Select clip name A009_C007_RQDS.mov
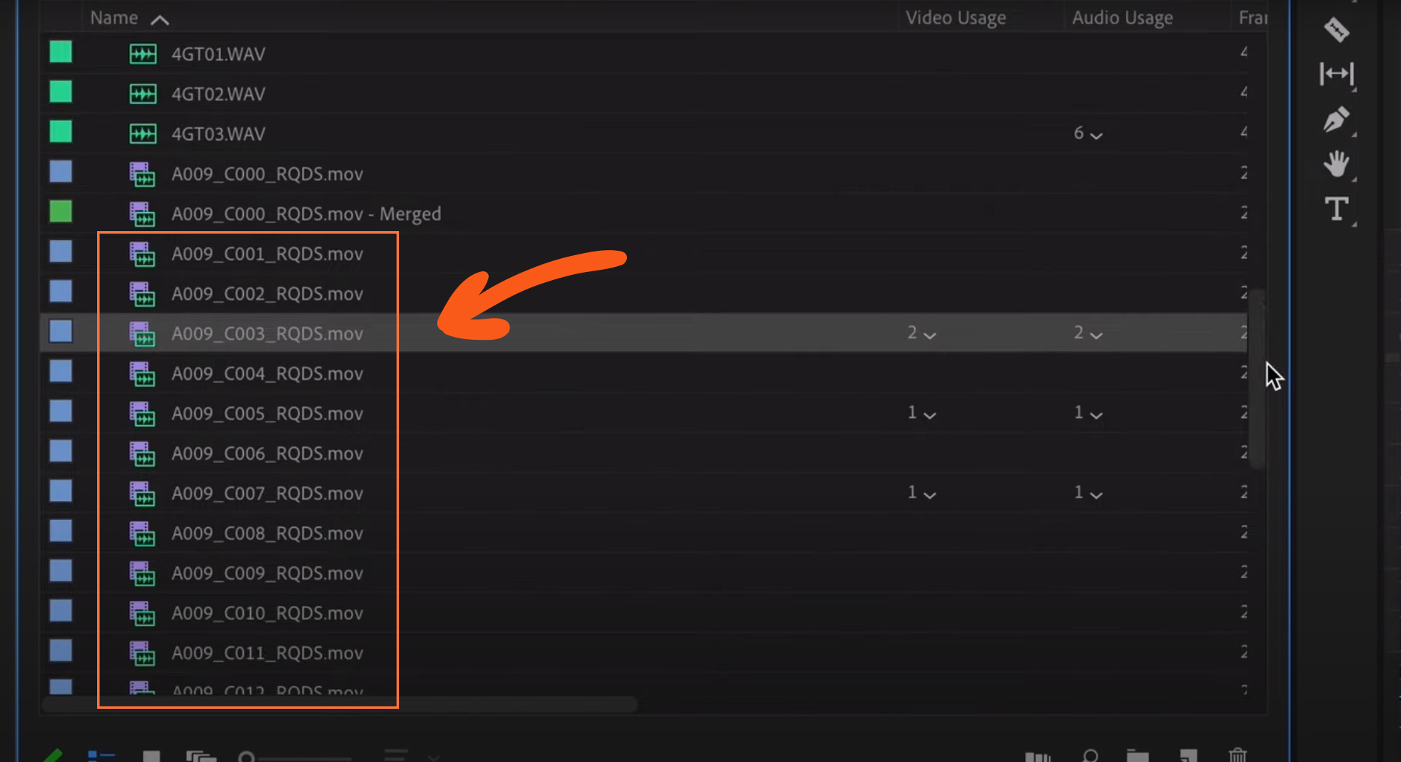This screenshot has width=1401, height=762. [x=267, y=494]
